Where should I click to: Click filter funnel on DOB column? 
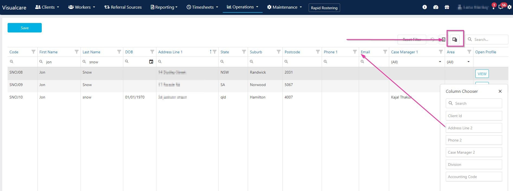pyautogui.click(x=152, y=52)
